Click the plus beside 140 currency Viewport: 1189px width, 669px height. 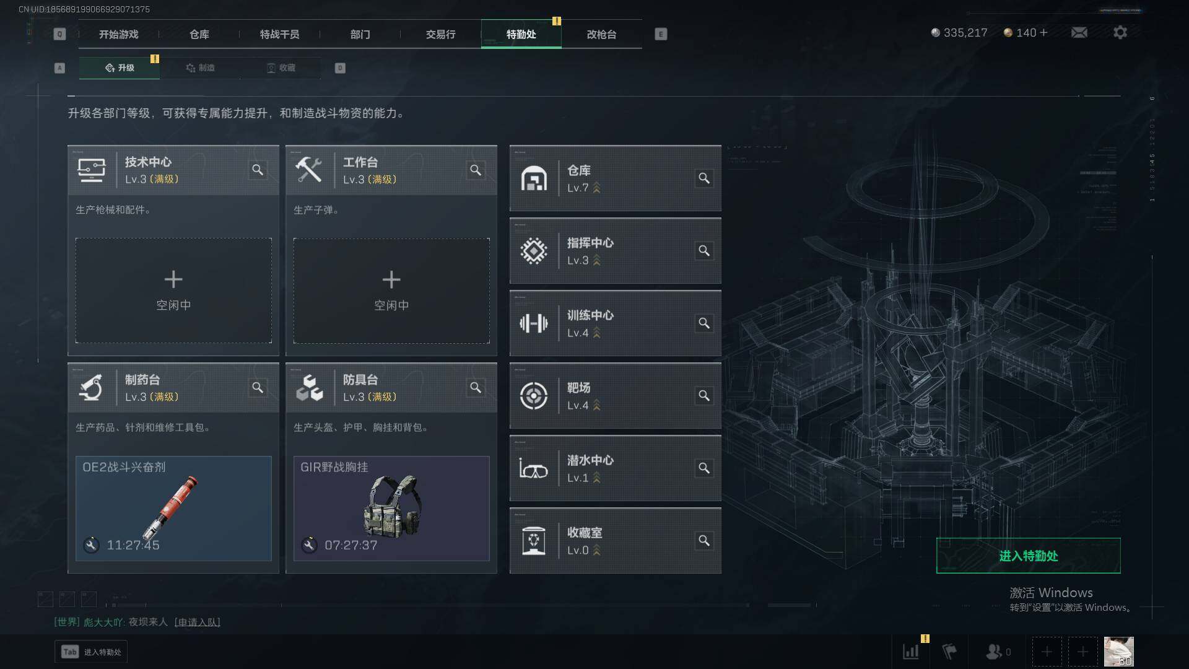click(x=1044, y=32)
